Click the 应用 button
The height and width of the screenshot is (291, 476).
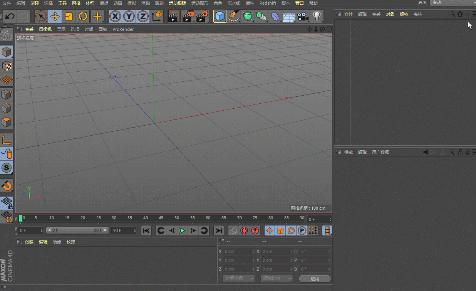point(315,278)
